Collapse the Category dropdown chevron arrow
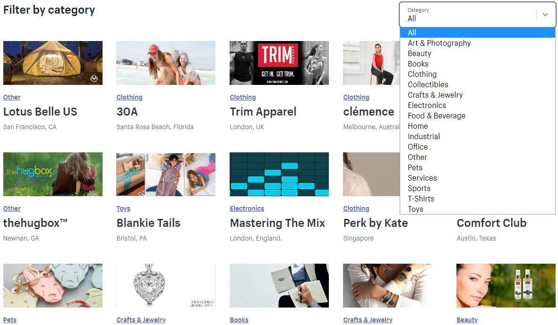The height and width of the screenshot is (325, 558). tap(545, 15)
